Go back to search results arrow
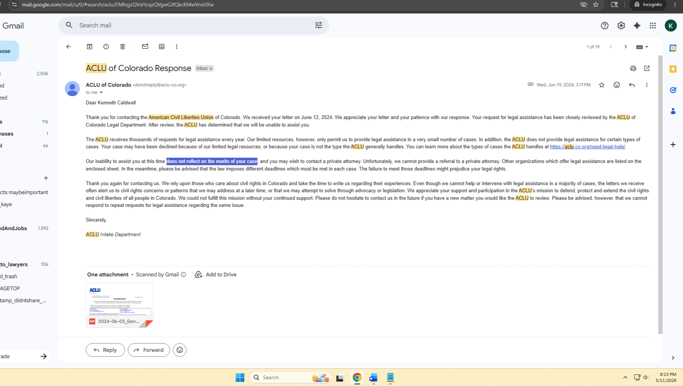This screenshot has width=683, height=386. [x=68, y=47]
